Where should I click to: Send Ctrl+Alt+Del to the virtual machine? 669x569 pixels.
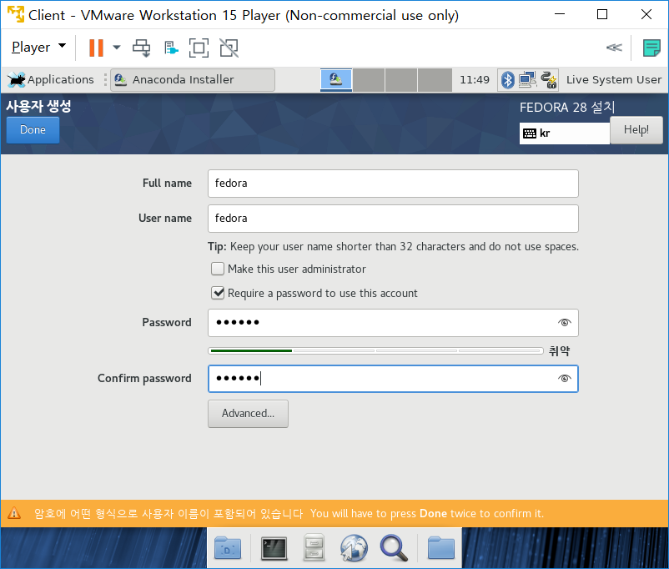[x=141, y=48]
